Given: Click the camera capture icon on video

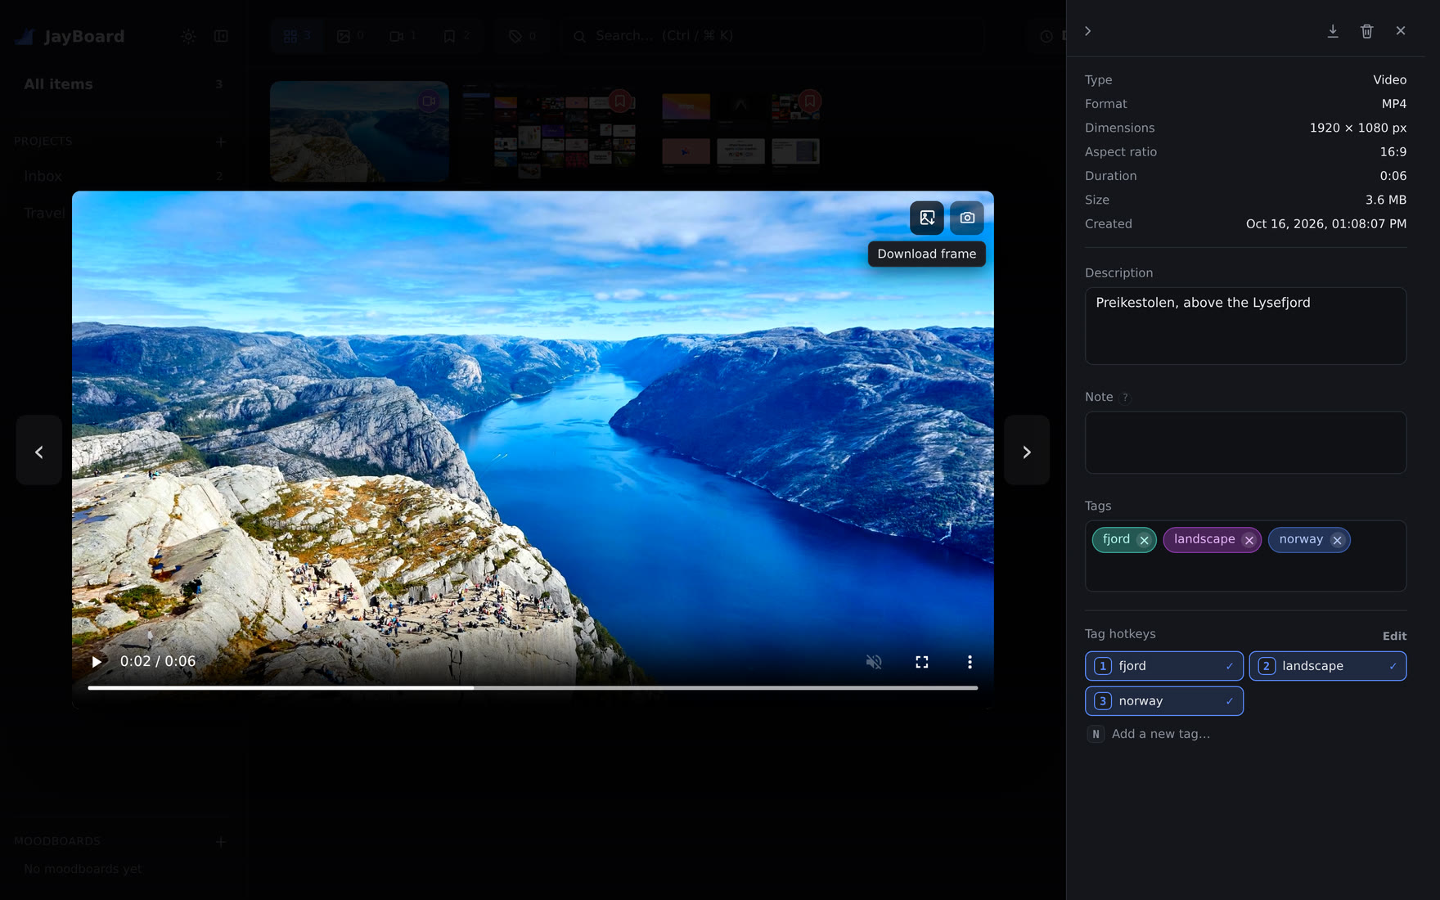Looking at the screenshot, I should [967, 218].
